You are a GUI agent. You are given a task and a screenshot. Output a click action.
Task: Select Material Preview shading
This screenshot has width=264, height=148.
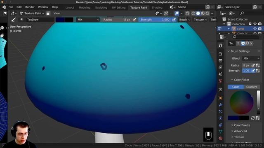[x=203, y=14]
